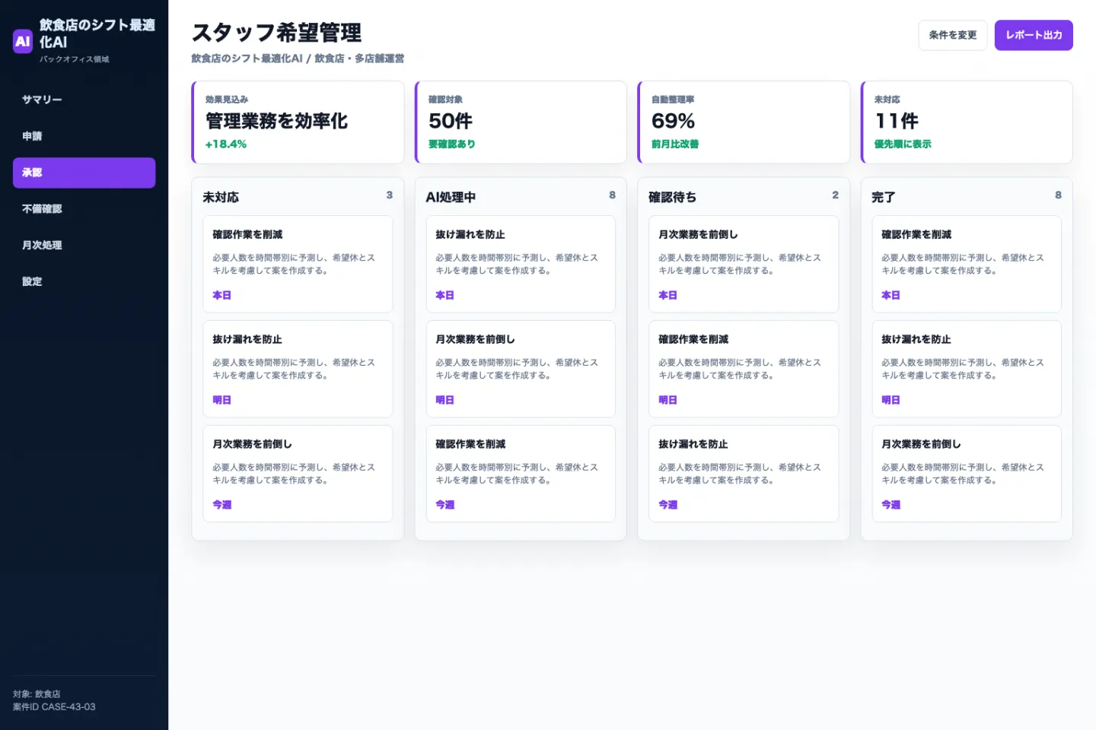Select the 自動整理率 69% card
The width and height of the screenshot is (1096, 730).
pos(744,122)
